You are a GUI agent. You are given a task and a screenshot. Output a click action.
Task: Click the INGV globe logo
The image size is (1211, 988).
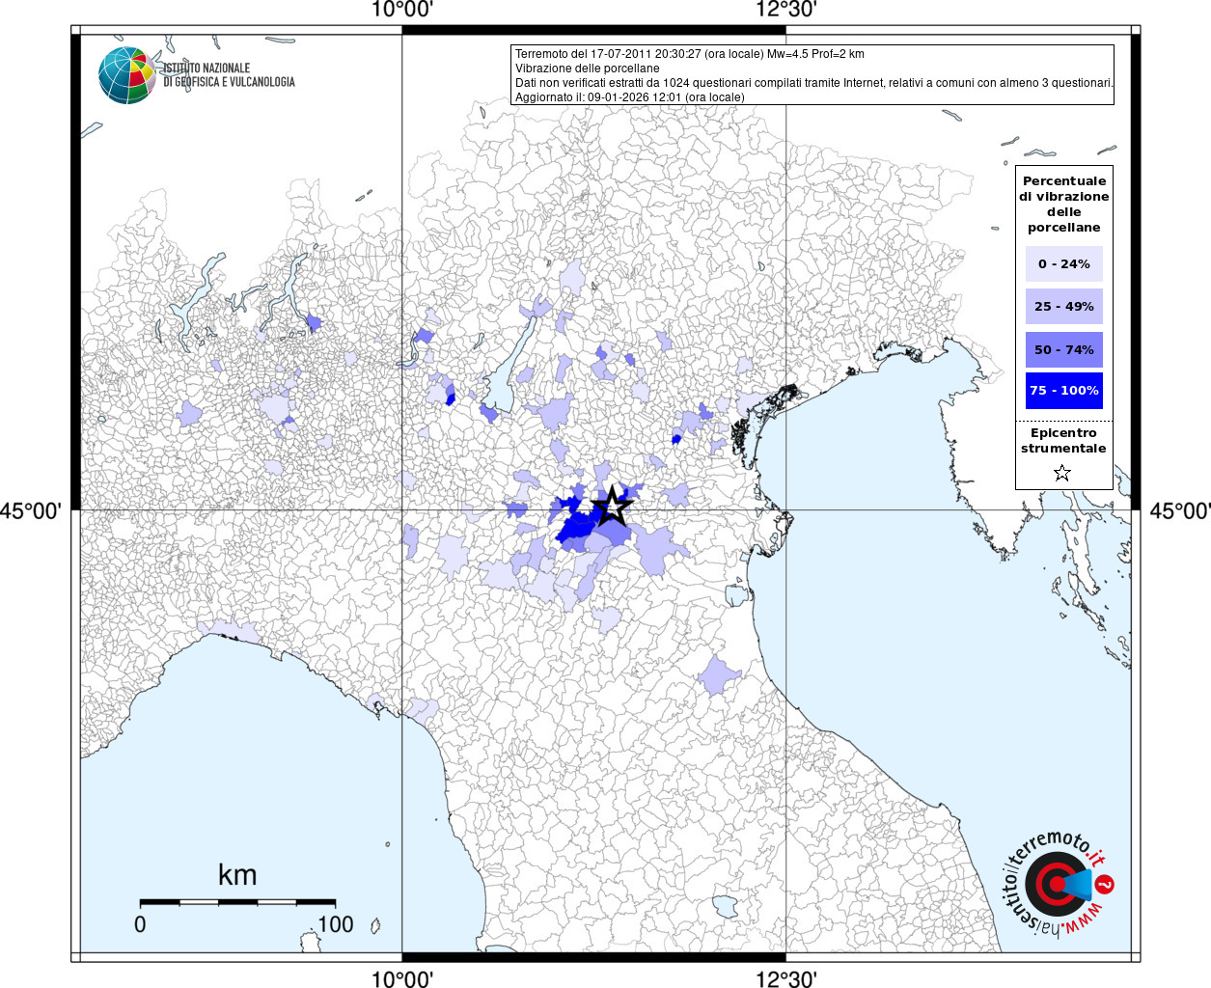pyautogui.click(x=127, y=75)
